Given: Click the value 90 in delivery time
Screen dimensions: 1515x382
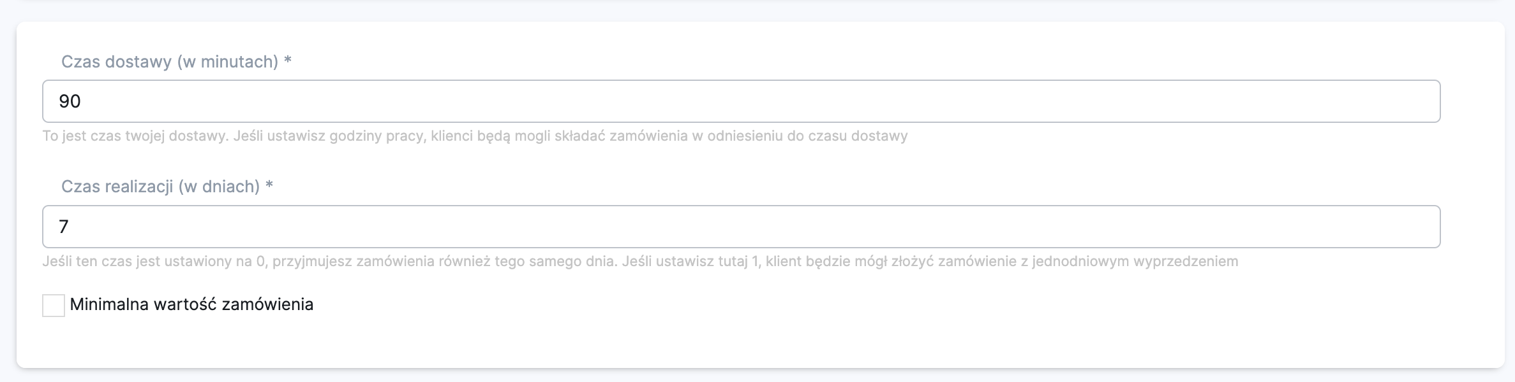Looking at the screenshot, I should (x=70, y=101).
